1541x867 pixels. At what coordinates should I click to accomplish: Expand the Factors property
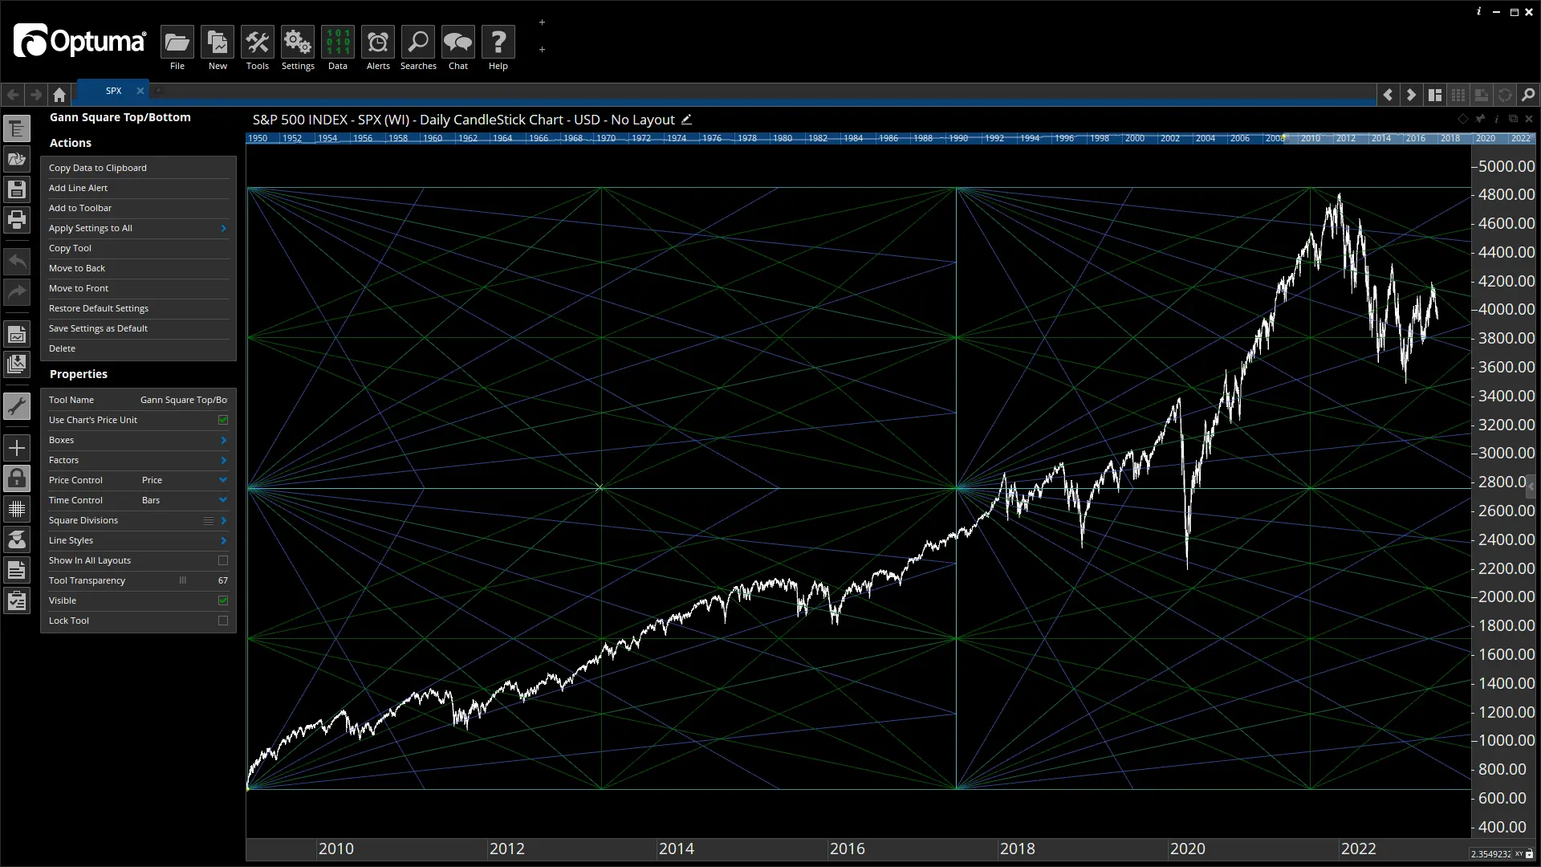pos(138,460)
